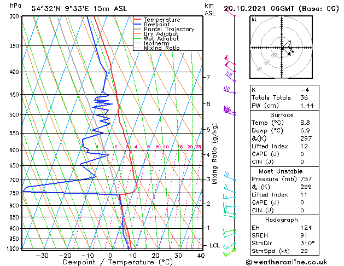
Task: Click the surface Temp value 8.8
Action: pyautogui.click(x=305, y=123)
